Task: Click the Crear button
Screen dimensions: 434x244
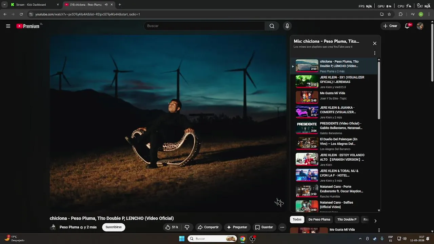Action: [390, 26]
